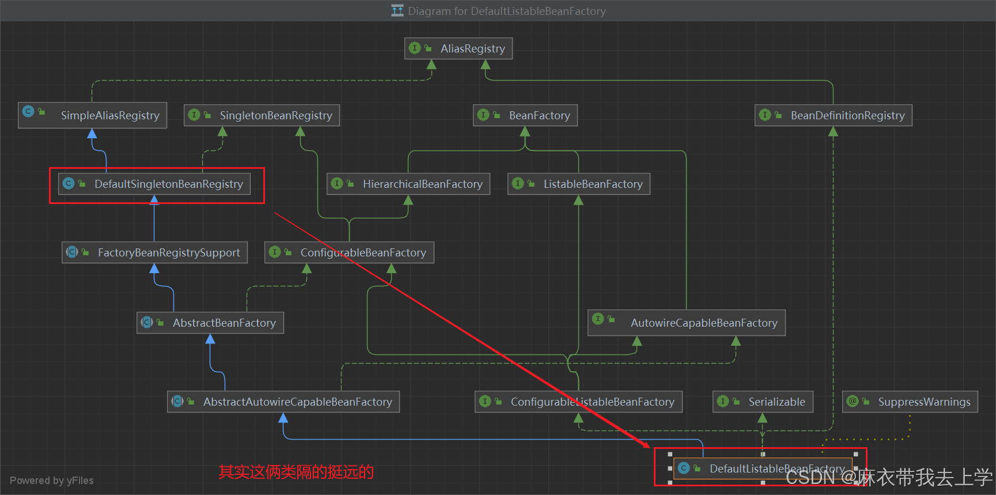Select the FactoryBeanRegistrySupport node

pyautogui.click(x=155, y=252)
